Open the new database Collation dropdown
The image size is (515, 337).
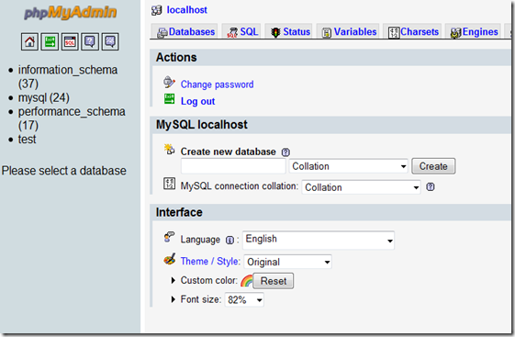(348, 166)
